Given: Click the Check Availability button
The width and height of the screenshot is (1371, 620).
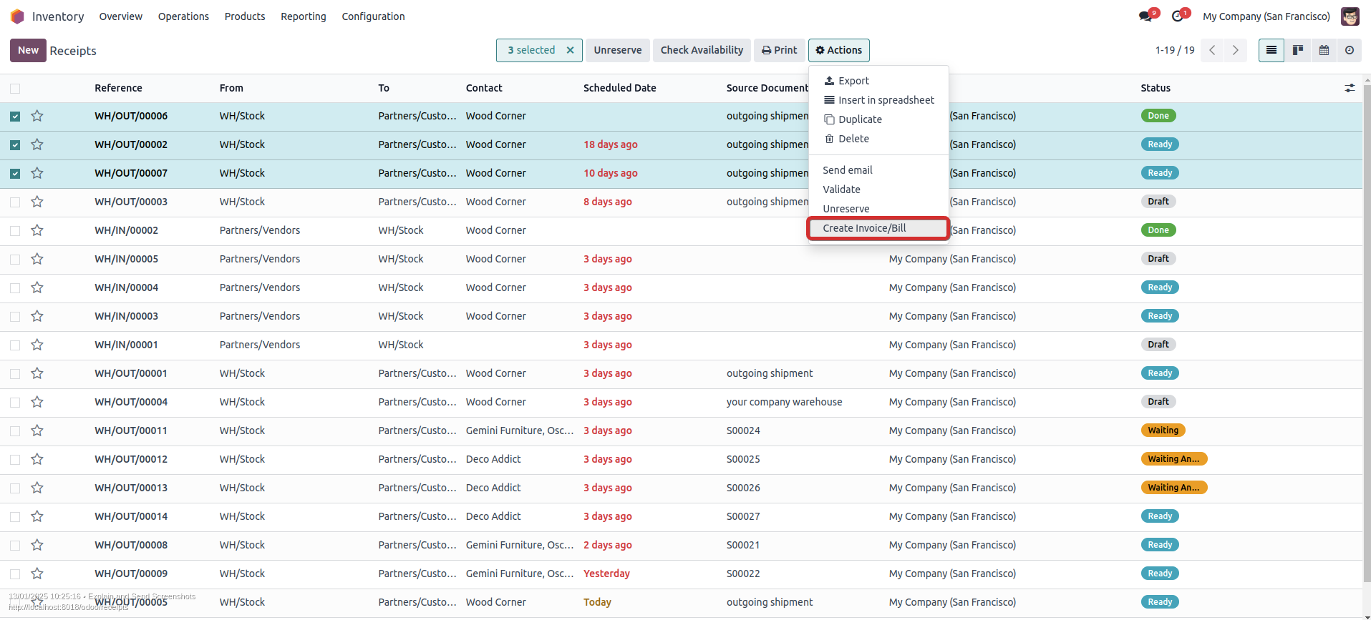Looking at the screenshot, I should (702, 50).
